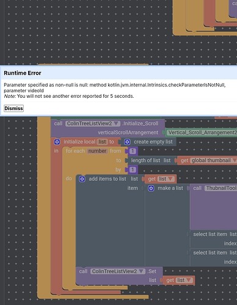Select the 'by' number 1 field
This screenshot has width=237, height=305.
coord(133,169)
